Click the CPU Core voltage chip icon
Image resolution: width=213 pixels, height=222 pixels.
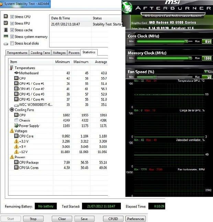tap(16, 136)
